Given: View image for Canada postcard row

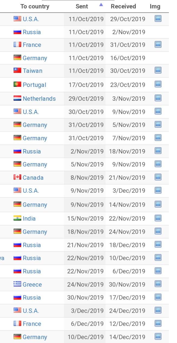Looking at the screenshot, I should point(158,177).
